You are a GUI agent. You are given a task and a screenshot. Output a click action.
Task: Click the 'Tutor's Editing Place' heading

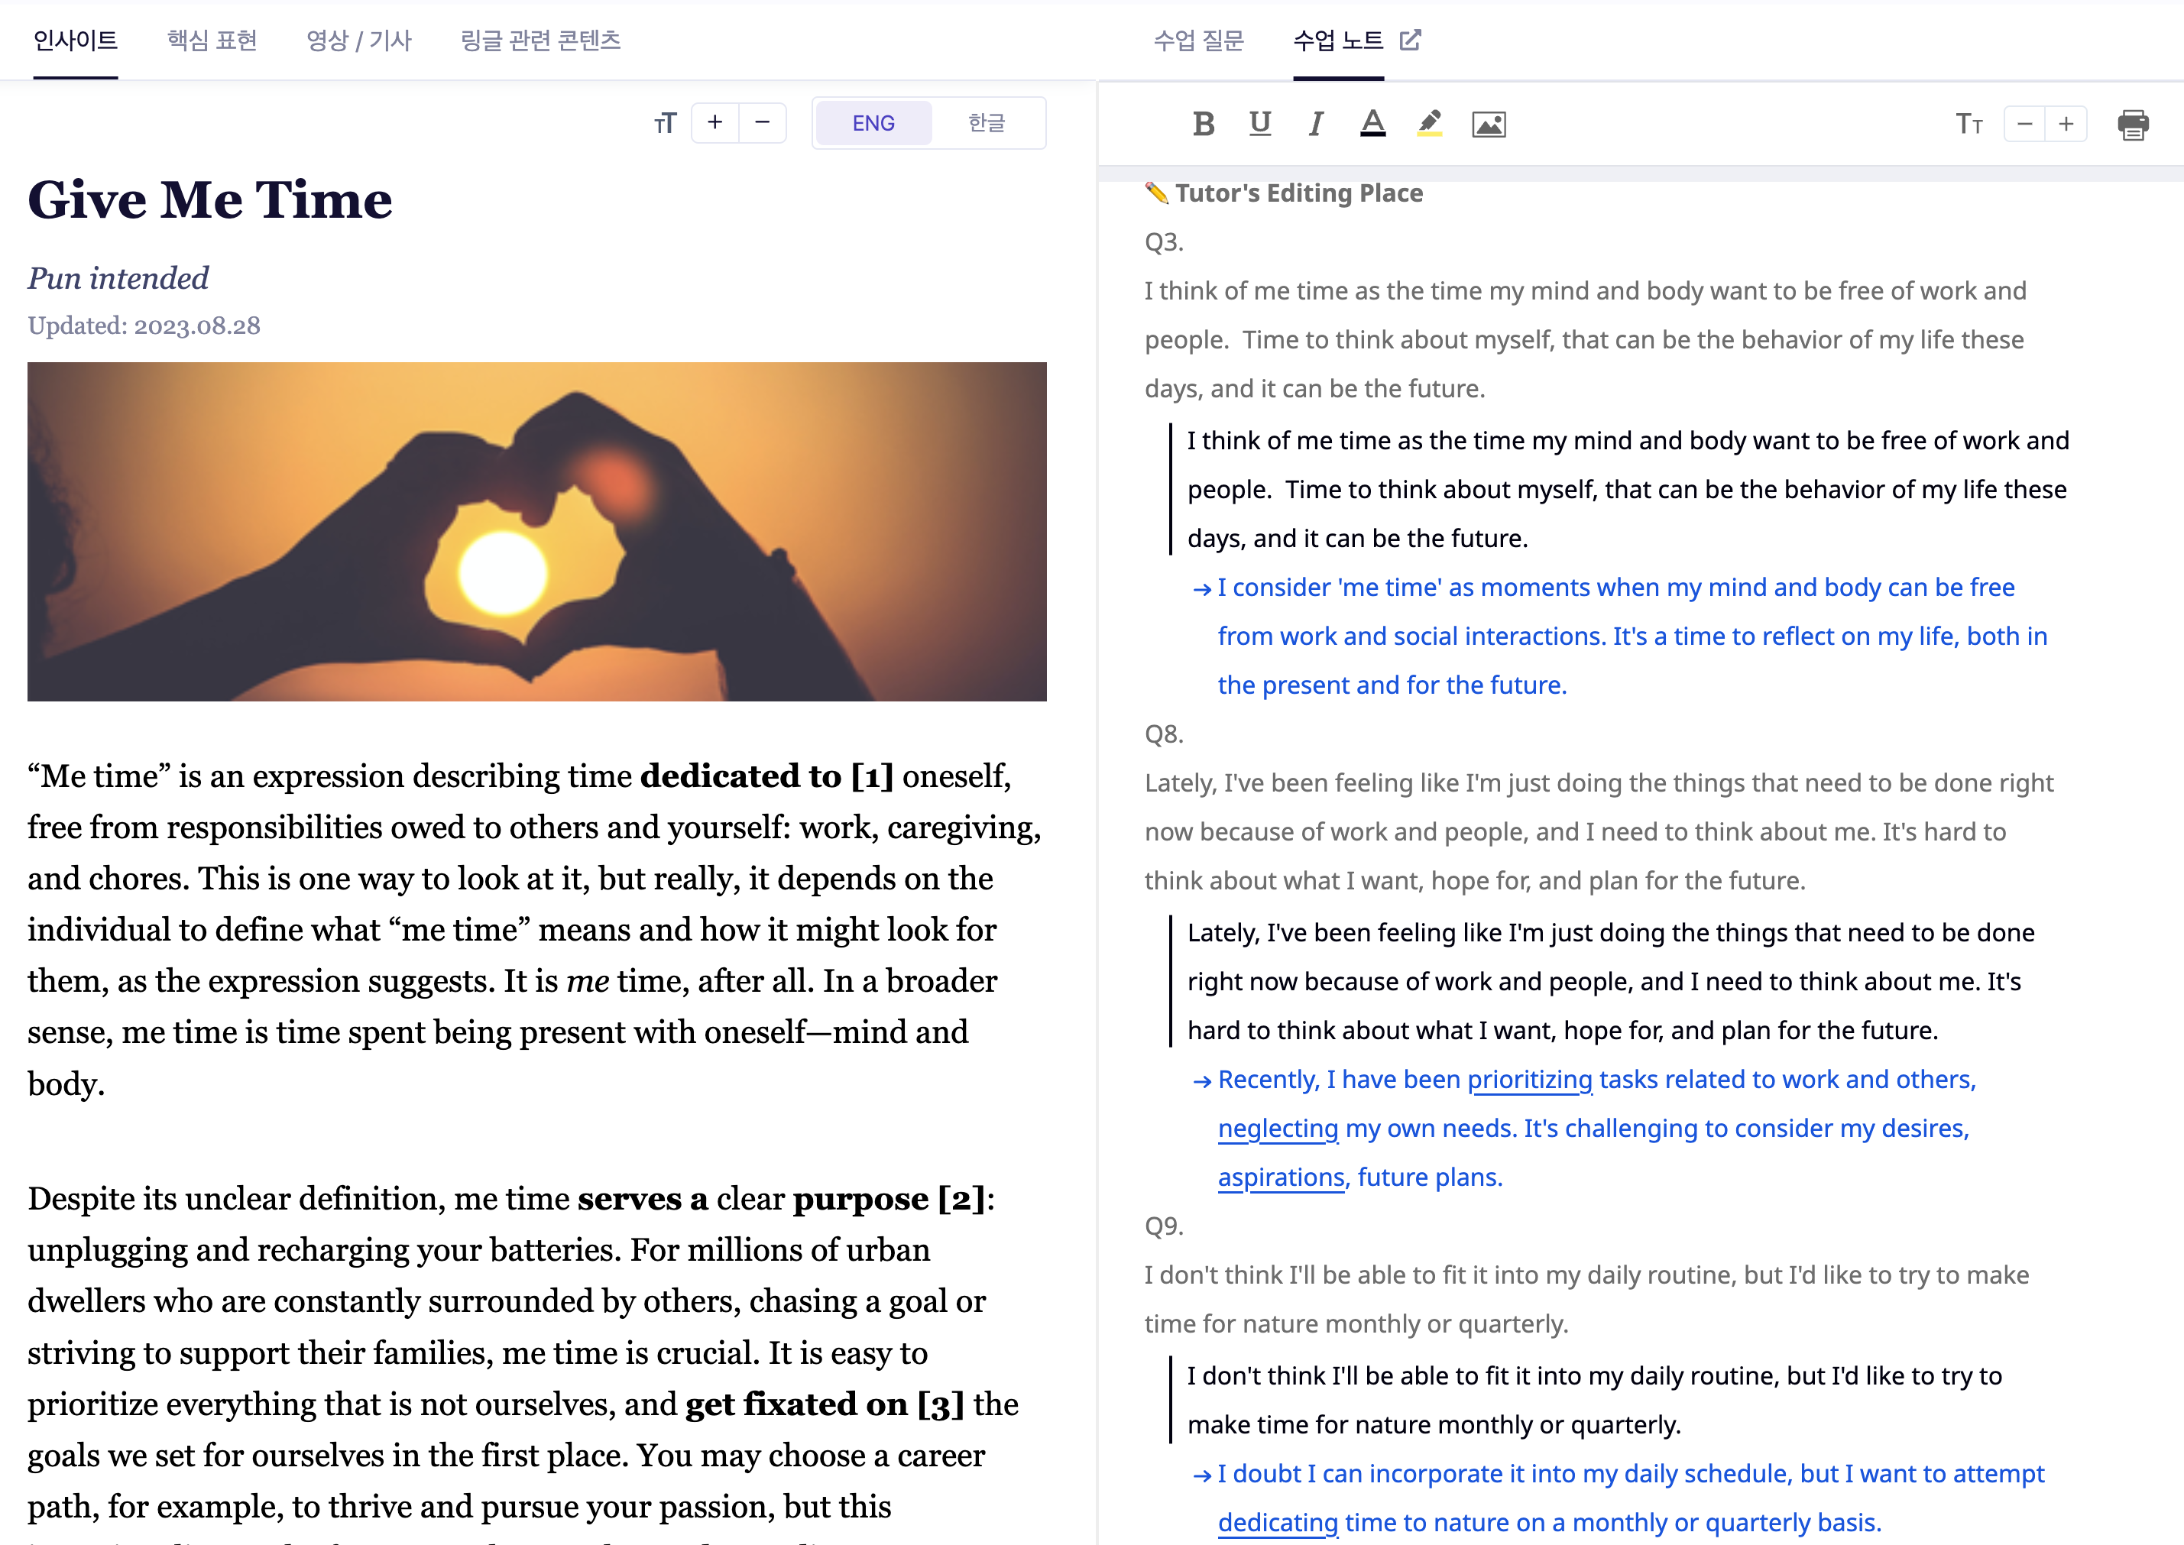(1298, 193)
